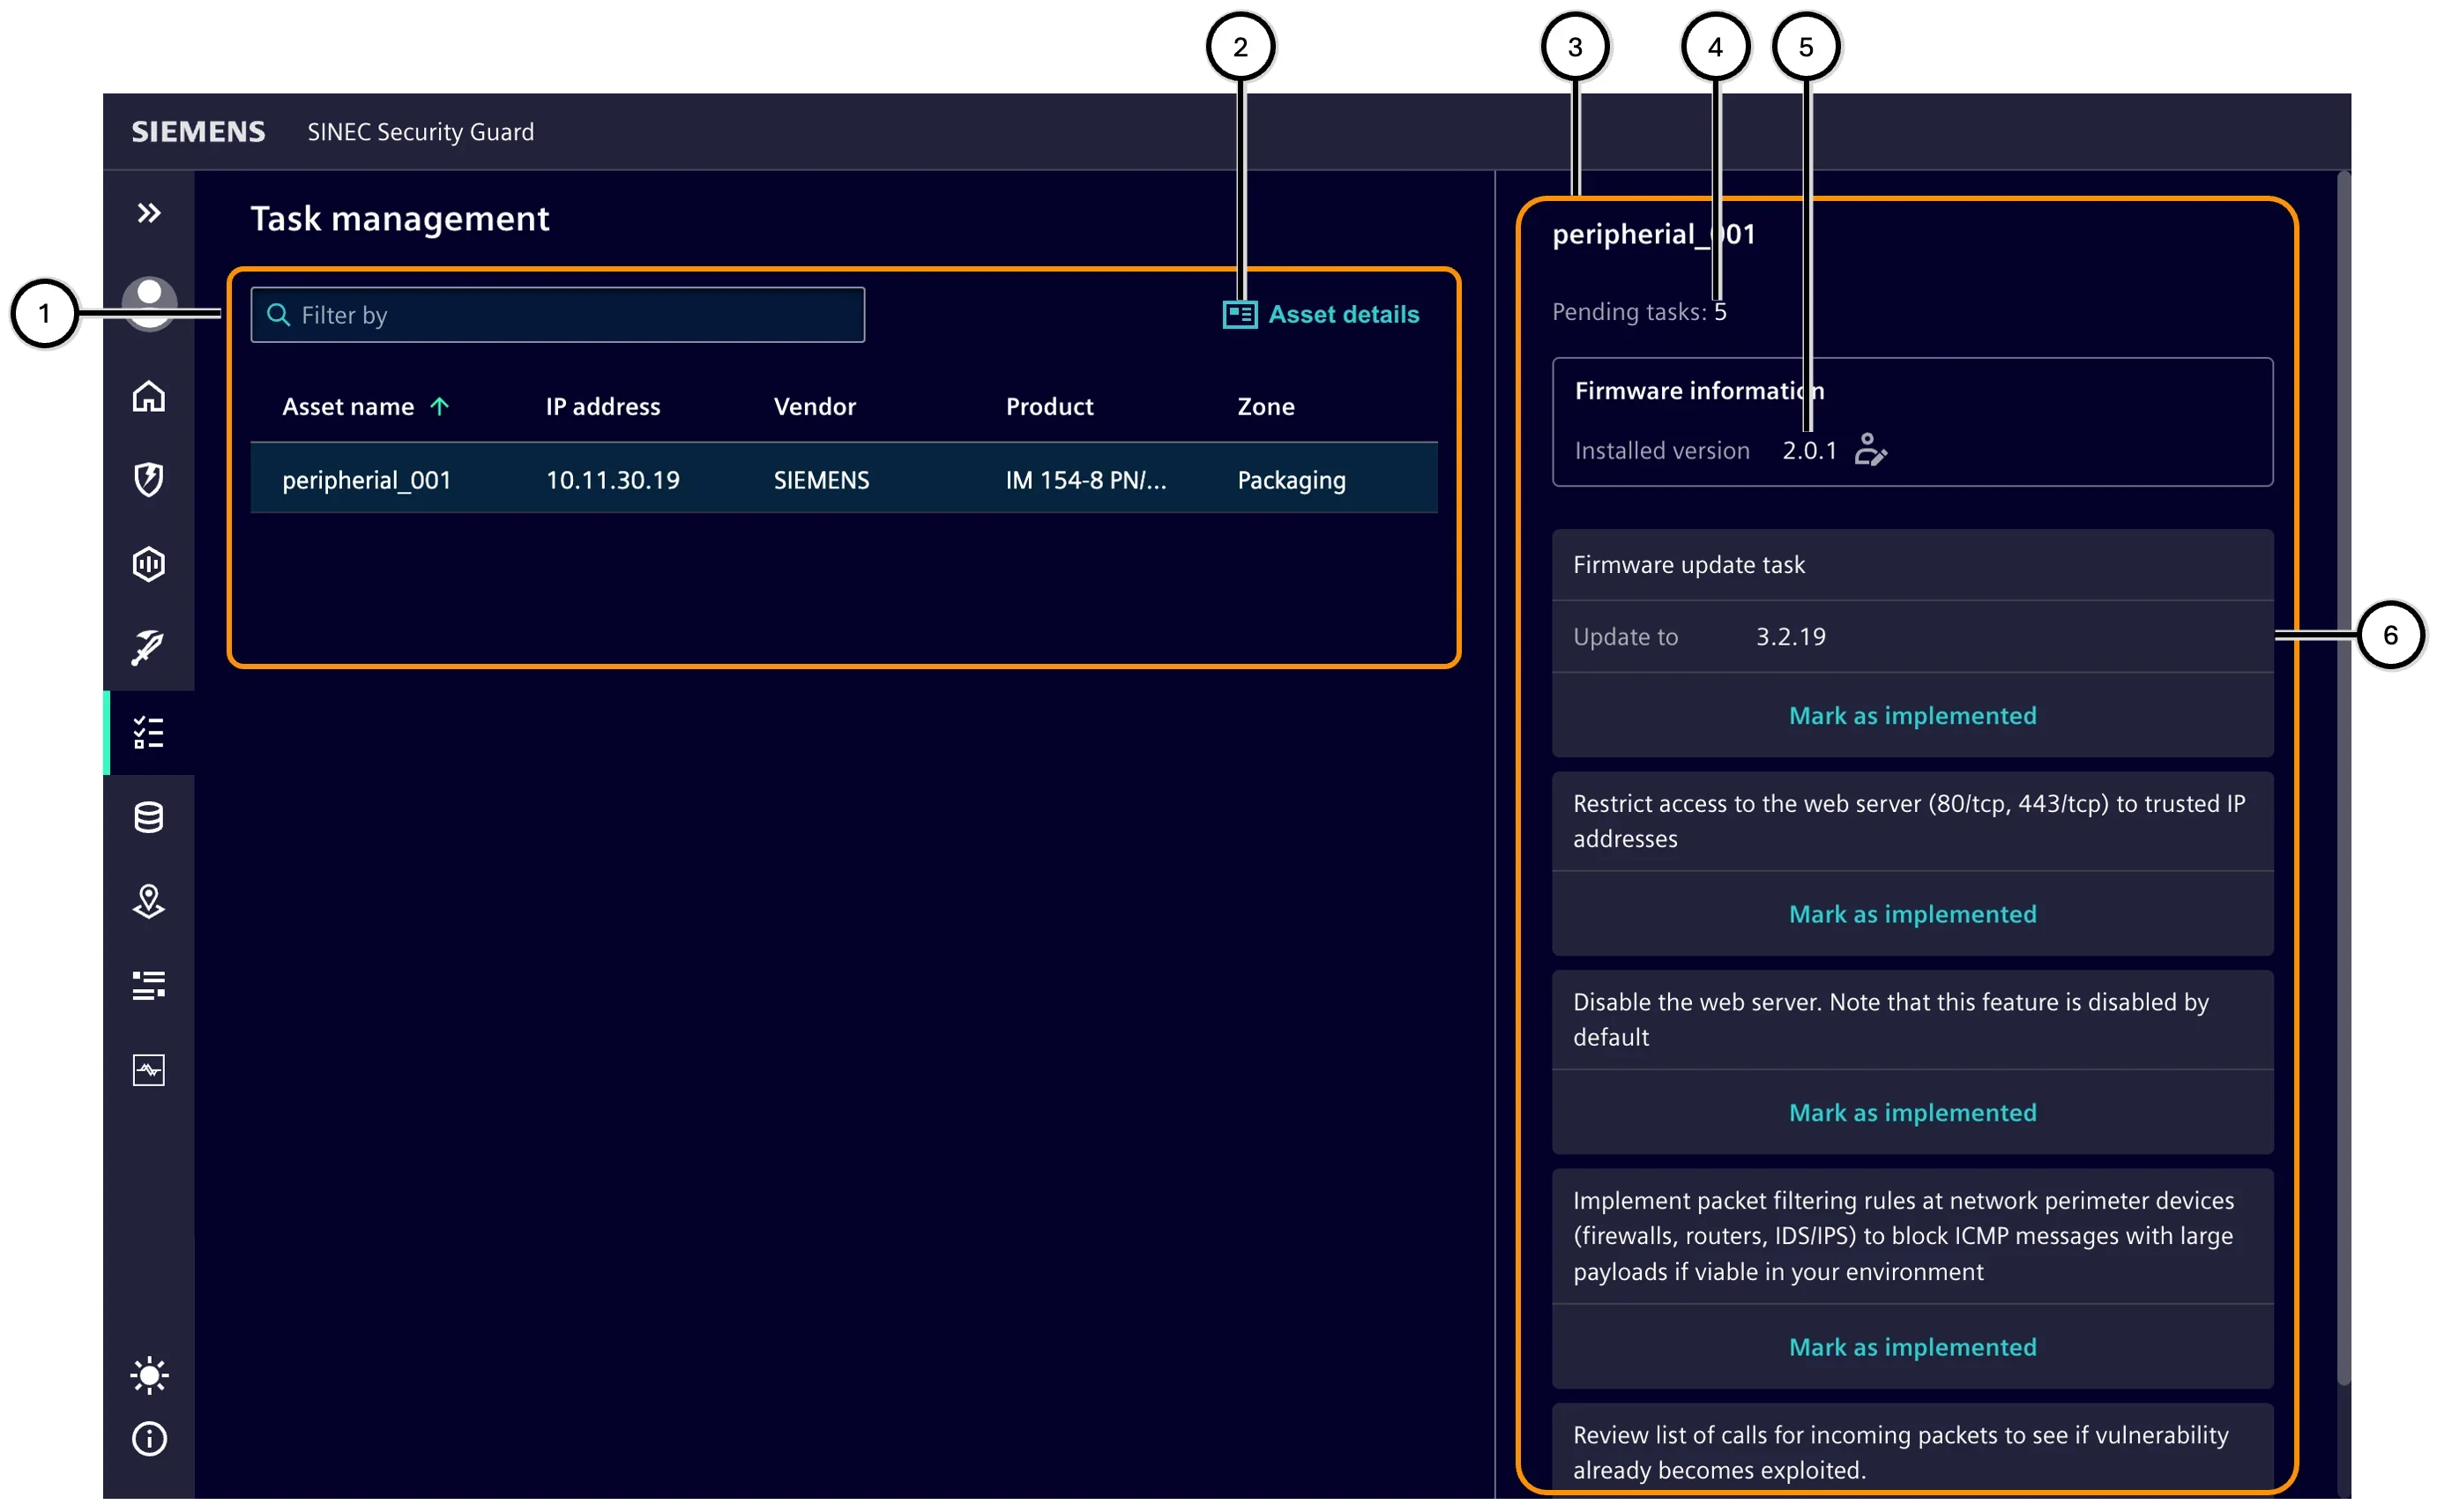The width and height of the screenshot is (2437, 1512).
Task: Mark packet filtering rules as implemented
Action: point(1912,1347)
